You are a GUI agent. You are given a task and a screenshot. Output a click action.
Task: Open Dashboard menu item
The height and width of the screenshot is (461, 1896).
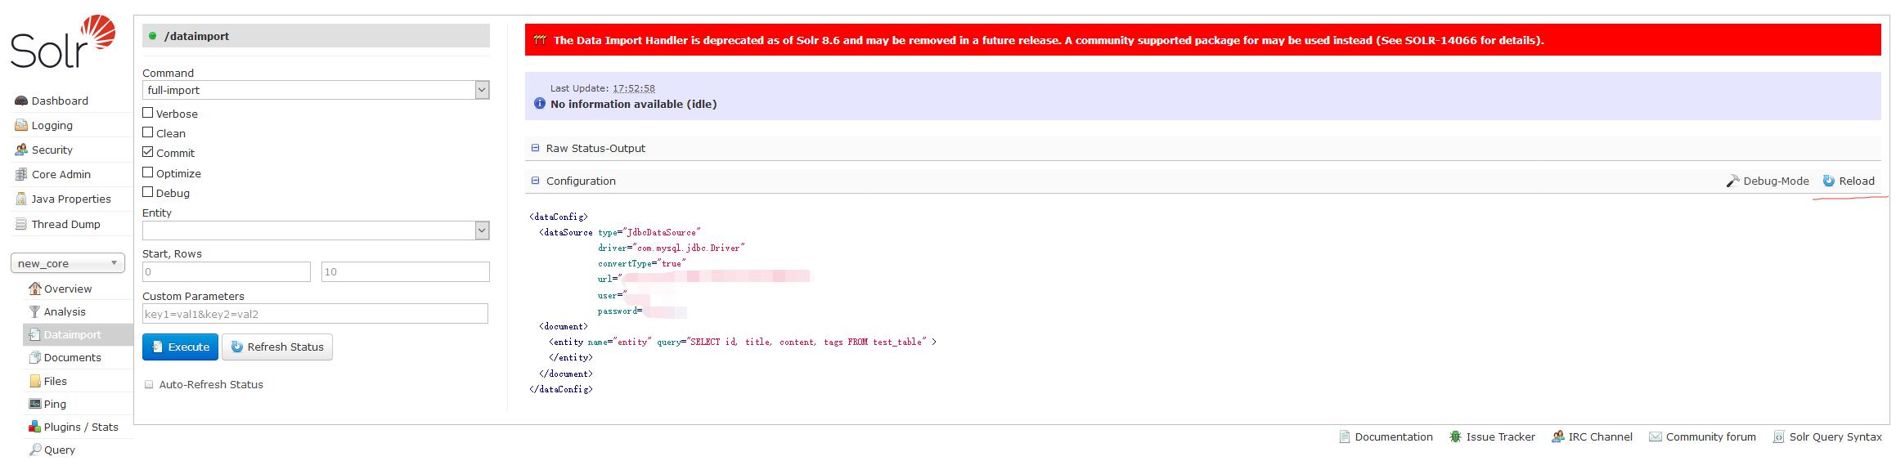pyautogui.click(x=60, y=101)
